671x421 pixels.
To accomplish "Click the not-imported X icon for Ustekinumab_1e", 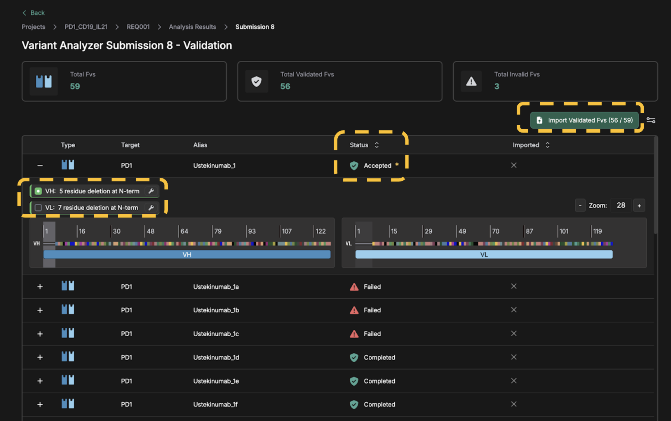I will click(514, 381).
